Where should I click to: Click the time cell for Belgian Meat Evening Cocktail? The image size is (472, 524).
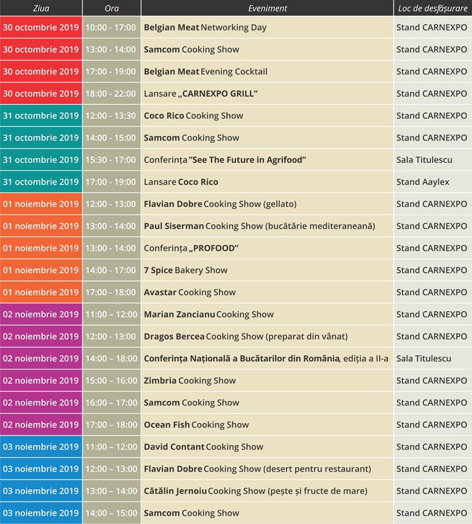pyautogui.click(x=111, y=72)
